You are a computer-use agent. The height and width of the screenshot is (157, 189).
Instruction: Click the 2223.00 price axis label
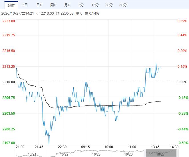coord(9,21)
